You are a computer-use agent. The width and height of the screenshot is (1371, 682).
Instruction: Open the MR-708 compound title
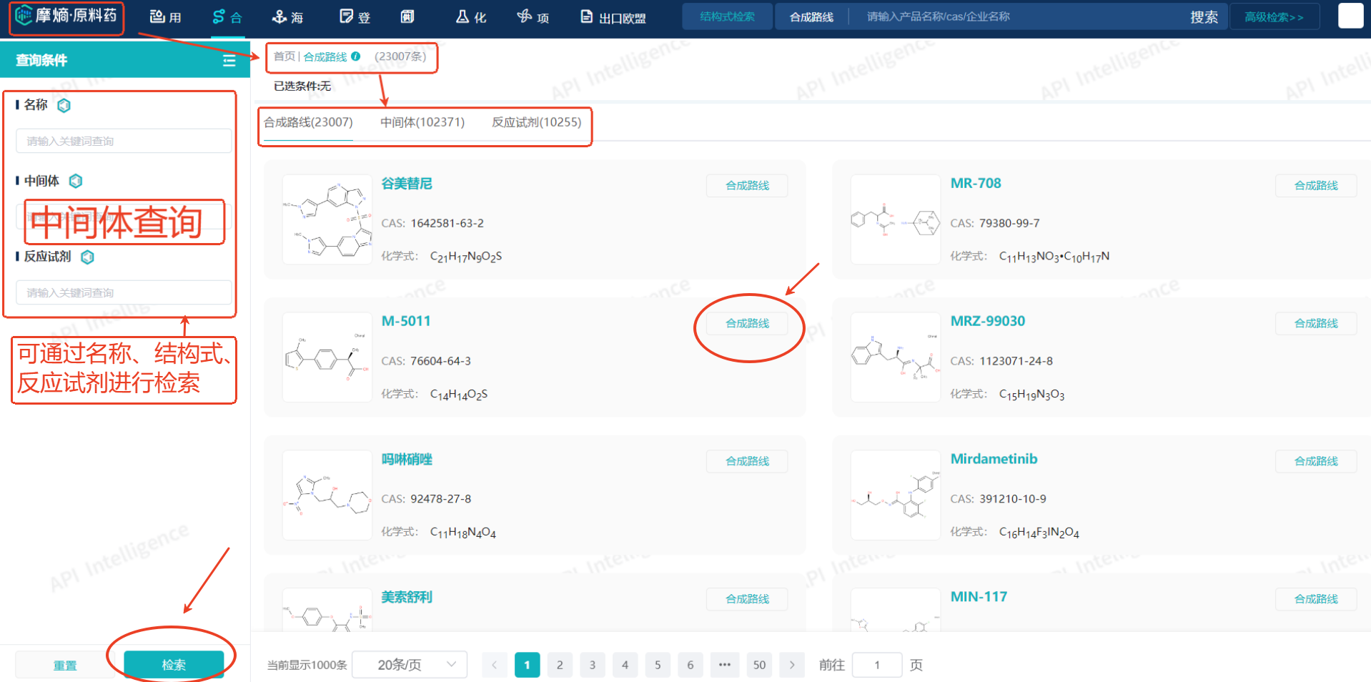976,184
